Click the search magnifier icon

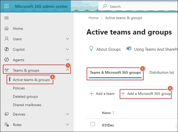click(x=104, y=6)
